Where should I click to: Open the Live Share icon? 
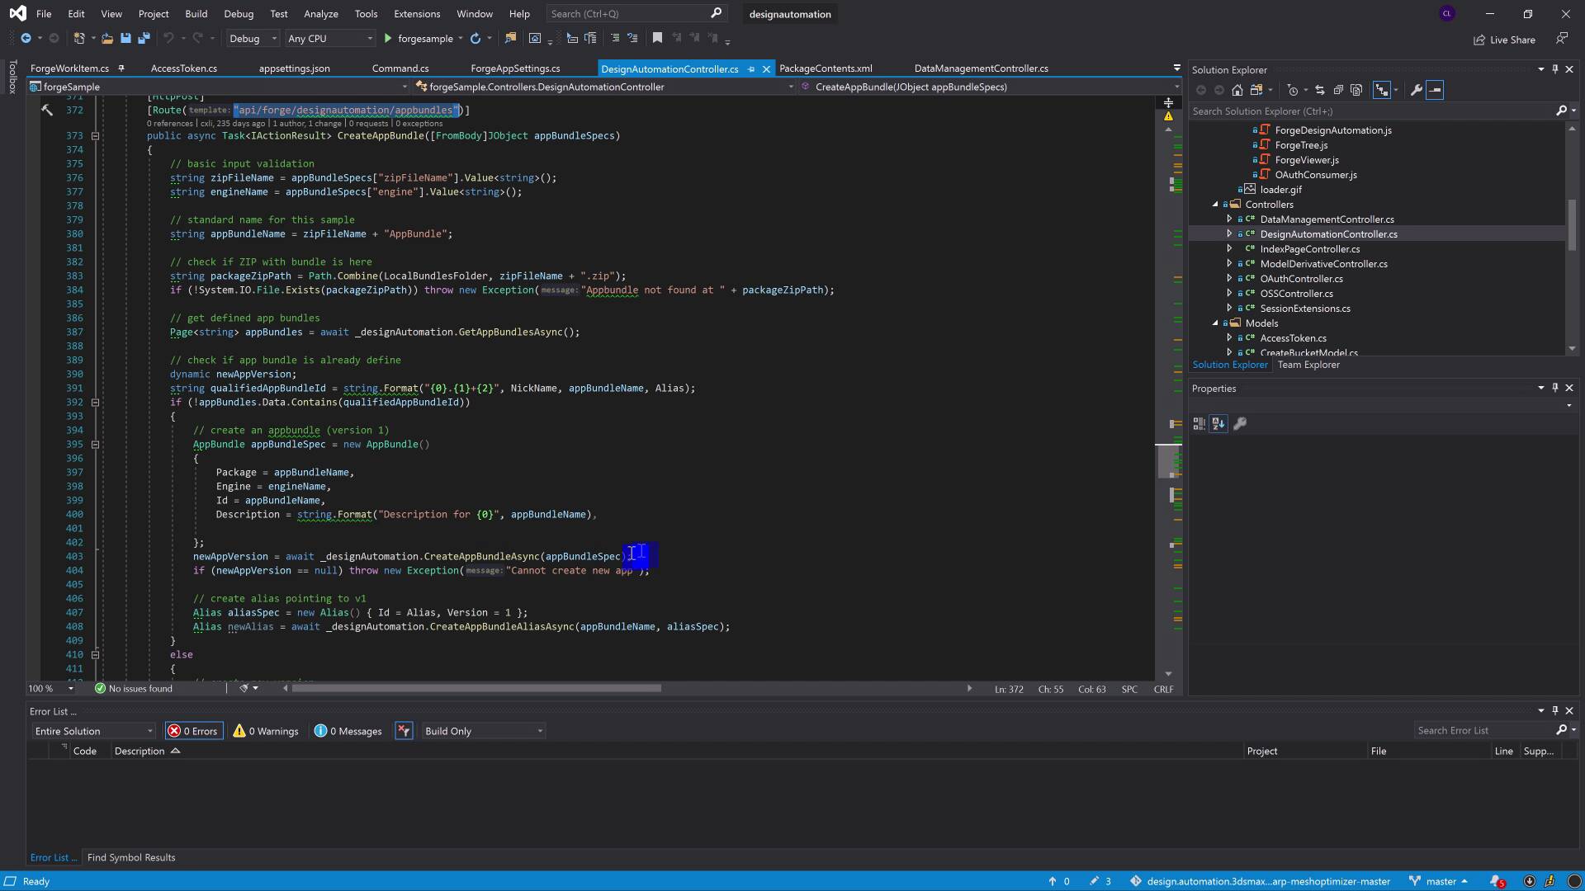click(x=1505, y=40)
